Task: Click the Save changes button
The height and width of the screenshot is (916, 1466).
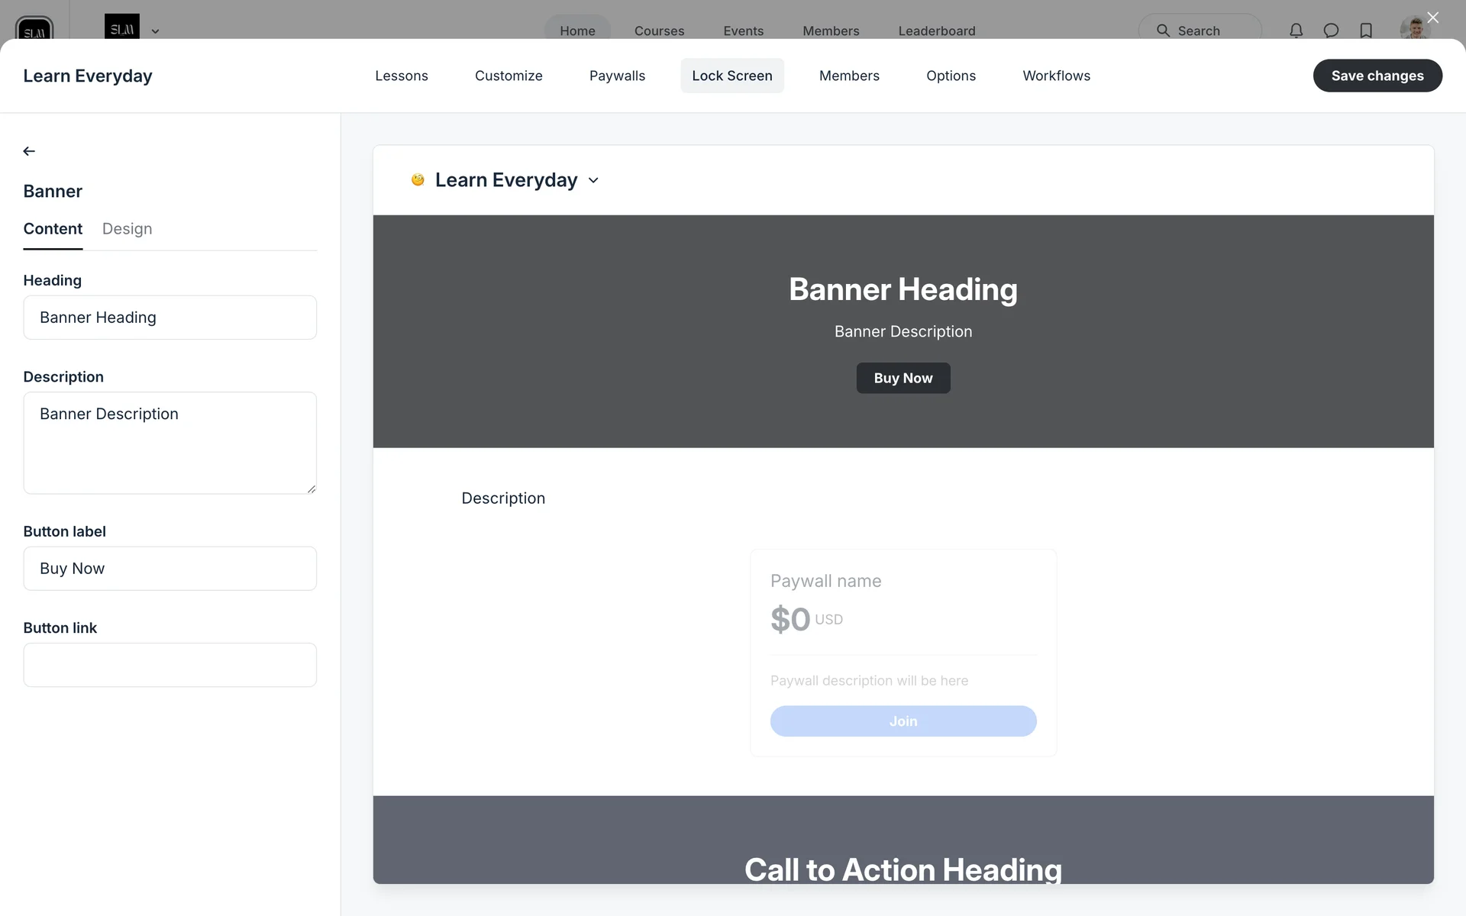Action: pyautogui.click(x=1377, y=76)
